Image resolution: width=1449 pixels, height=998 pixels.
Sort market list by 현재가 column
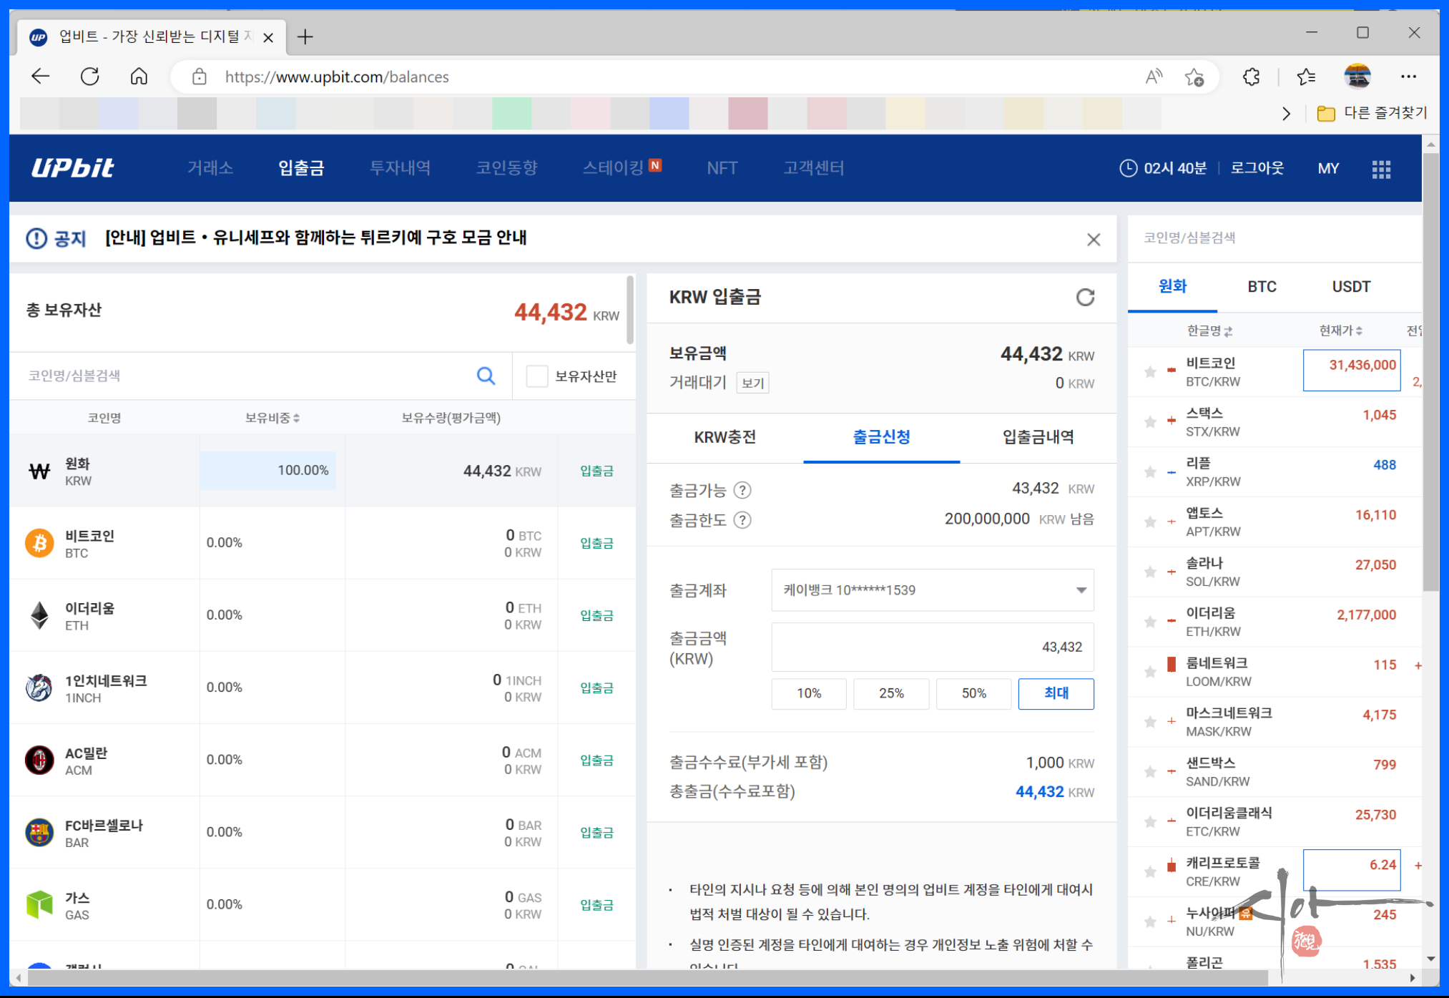[1340, 331]
